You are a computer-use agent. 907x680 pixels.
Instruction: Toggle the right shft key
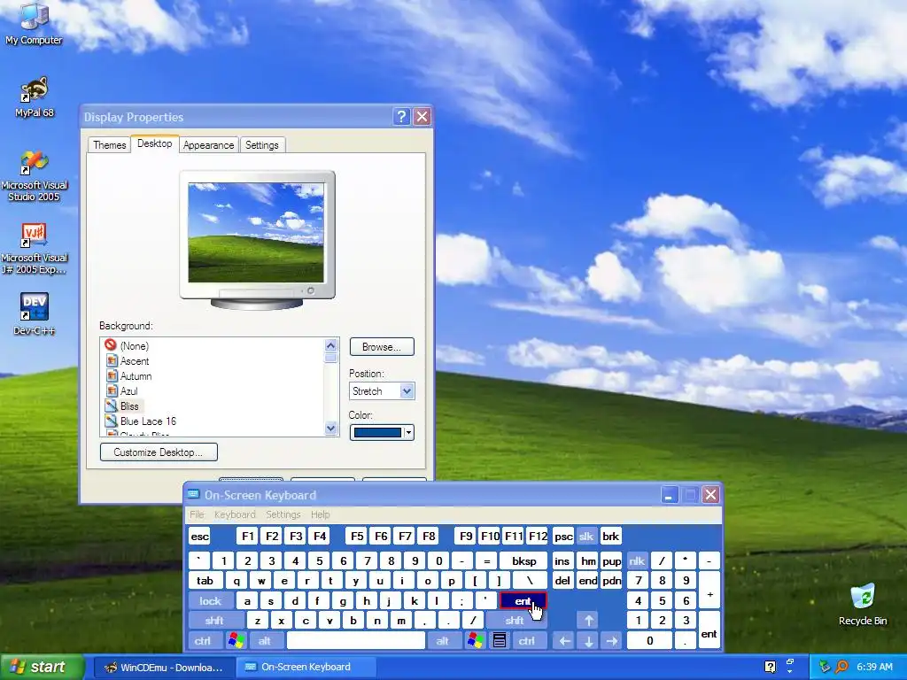[515, 621]
